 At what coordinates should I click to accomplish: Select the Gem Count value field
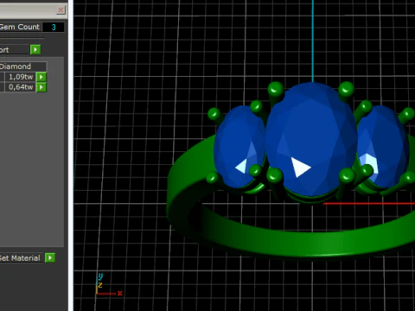pos(54,27)
